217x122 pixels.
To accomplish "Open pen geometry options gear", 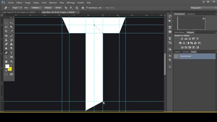I will pos(83,8).
